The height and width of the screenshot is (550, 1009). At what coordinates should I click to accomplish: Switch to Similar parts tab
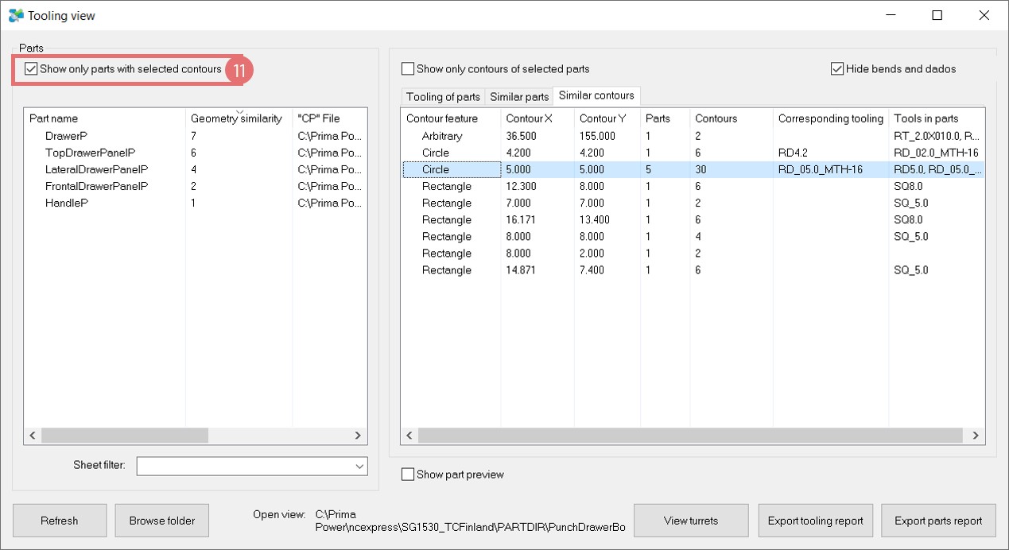(x=519, y=96)
